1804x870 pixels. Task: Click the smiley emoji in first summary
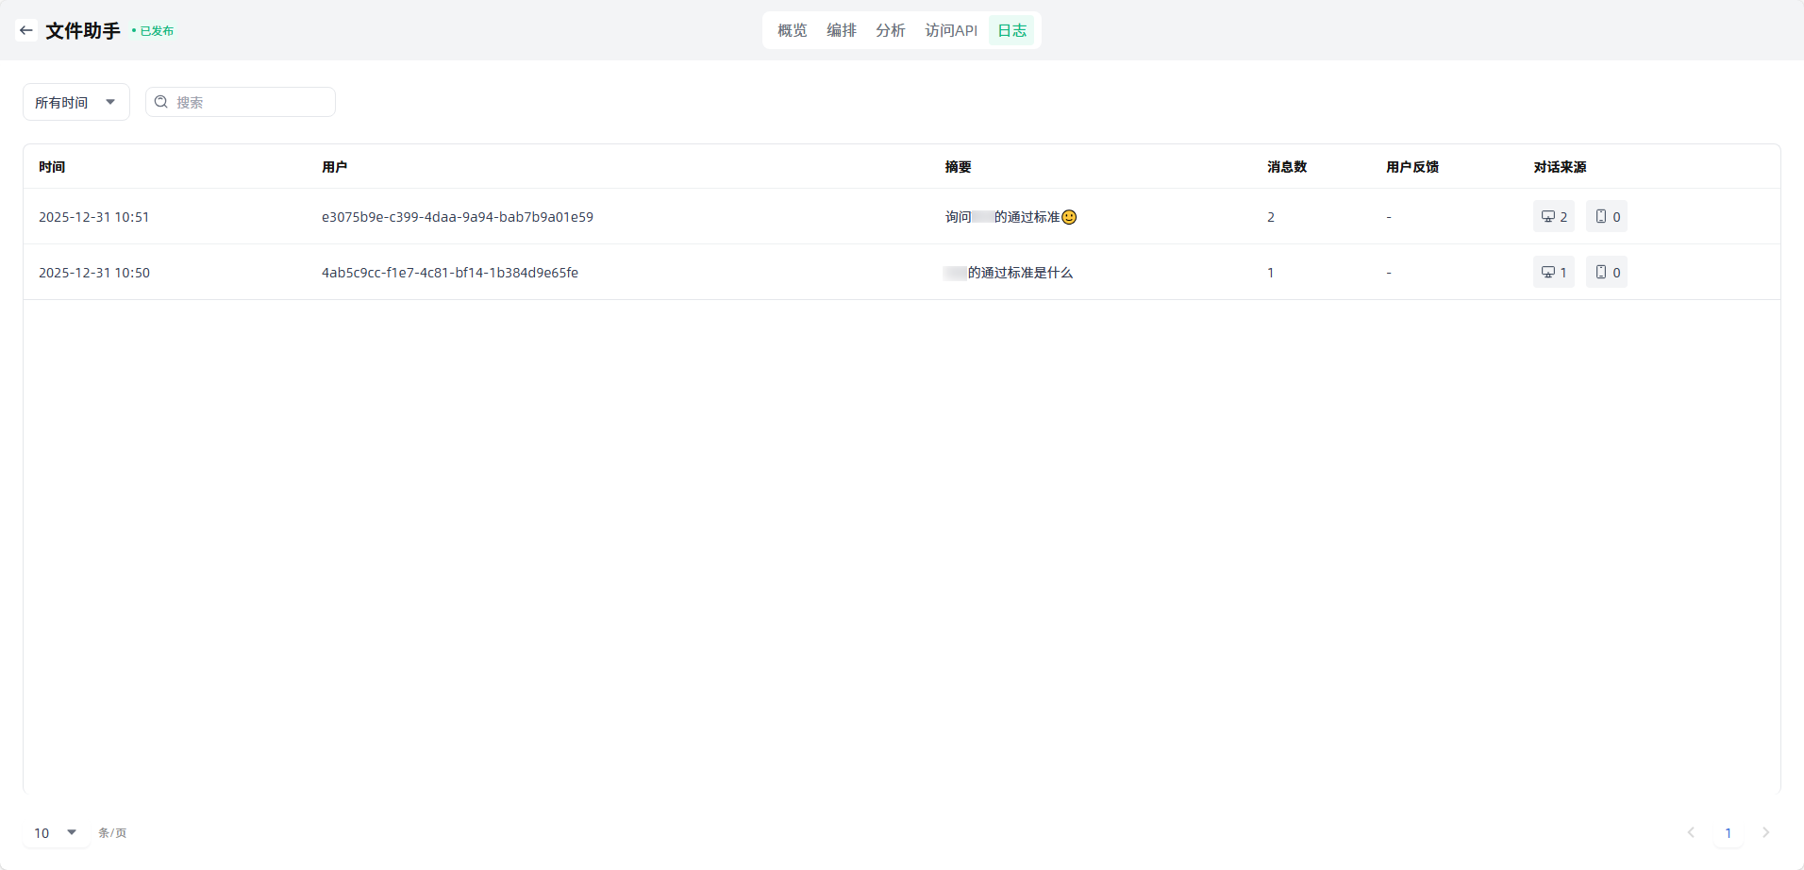(1069, 217)
